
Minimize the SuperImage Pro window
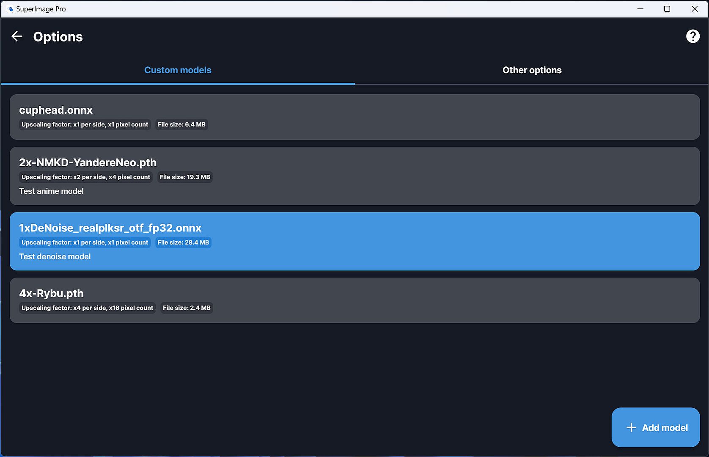(640, 9)
